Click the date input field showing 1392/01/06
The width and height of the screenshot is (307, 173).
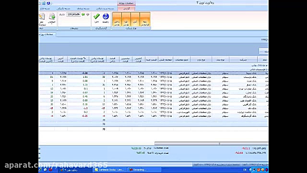pyautogui.click(x=73, y=14)
